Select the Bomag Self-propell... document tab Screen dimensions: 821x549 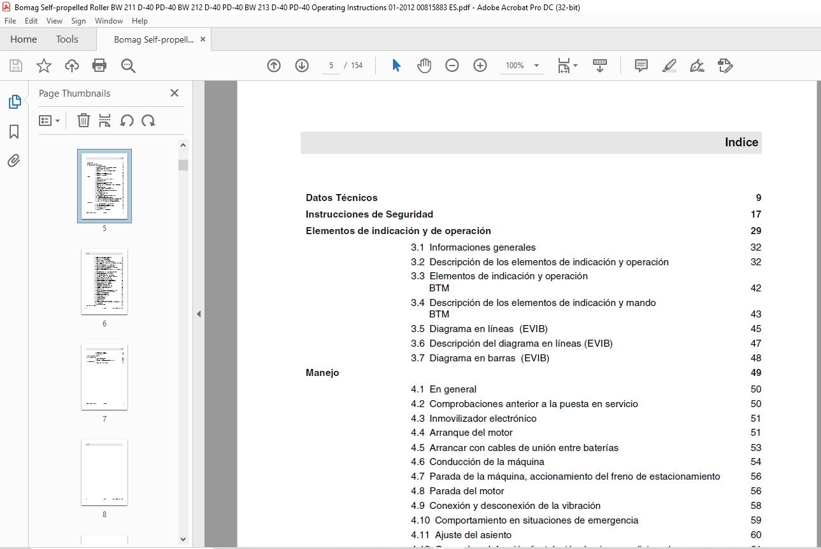pos(153,39)
